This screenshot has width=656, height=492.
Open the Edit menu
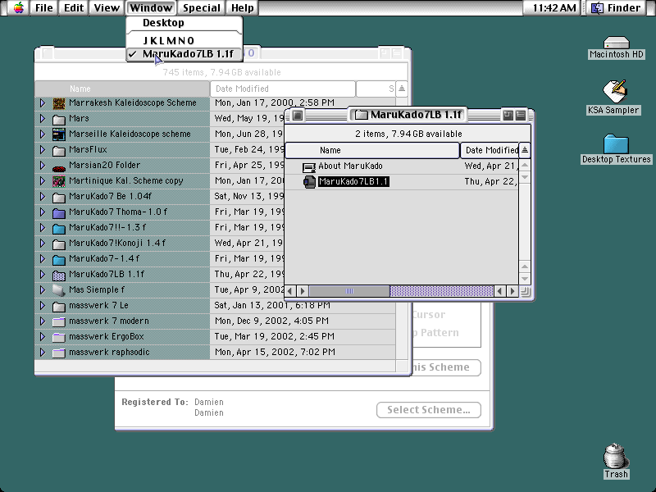74,7
